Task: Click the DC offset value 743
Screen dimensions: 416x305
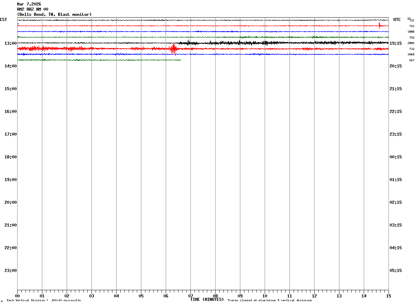Action: [412, 26]
